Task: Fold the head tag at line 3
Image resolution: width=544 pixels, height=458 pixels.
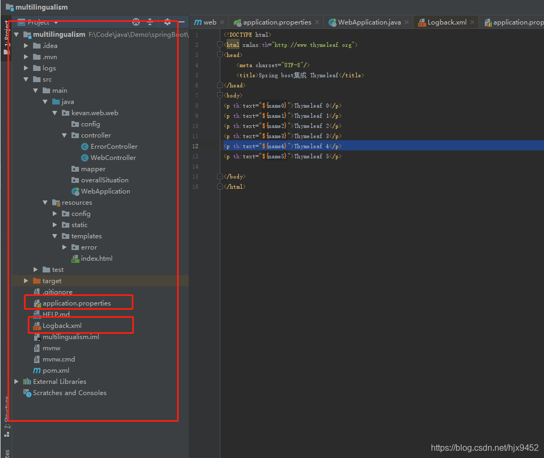Action: pos(220,55)
